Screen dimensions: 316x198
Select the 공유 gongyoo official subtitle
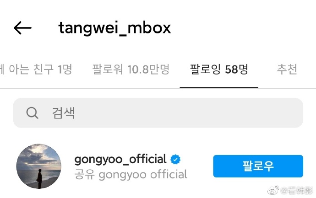pyautogui.click(x=131, y=175)
